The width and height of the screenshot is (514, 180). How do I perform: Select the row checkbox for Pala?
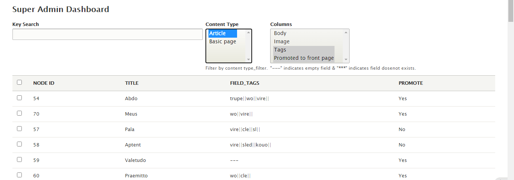[20, 129]
